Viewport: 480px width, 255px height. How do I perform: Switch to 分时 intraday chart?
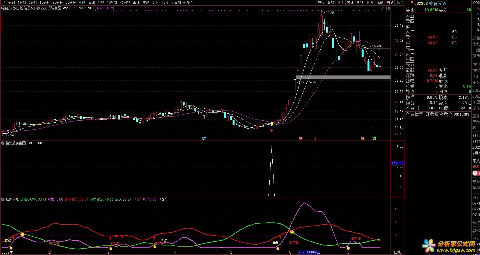pyautogui.click(x=12, y=3)
